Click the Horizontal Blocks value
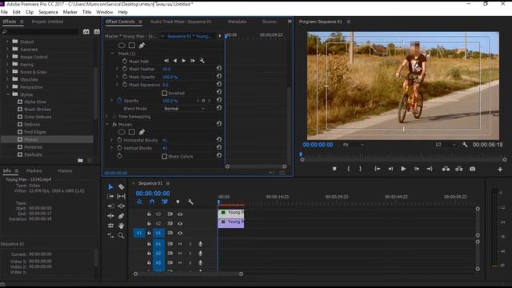The image size is (512, 288). click(x=165, y=140)
